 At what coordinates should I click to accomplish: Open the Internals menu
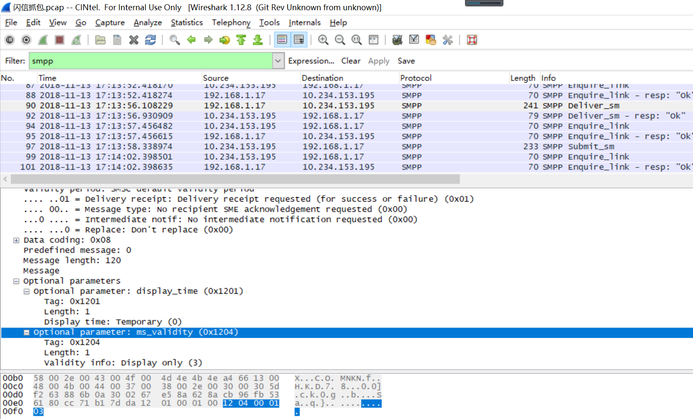pos(304,23)
